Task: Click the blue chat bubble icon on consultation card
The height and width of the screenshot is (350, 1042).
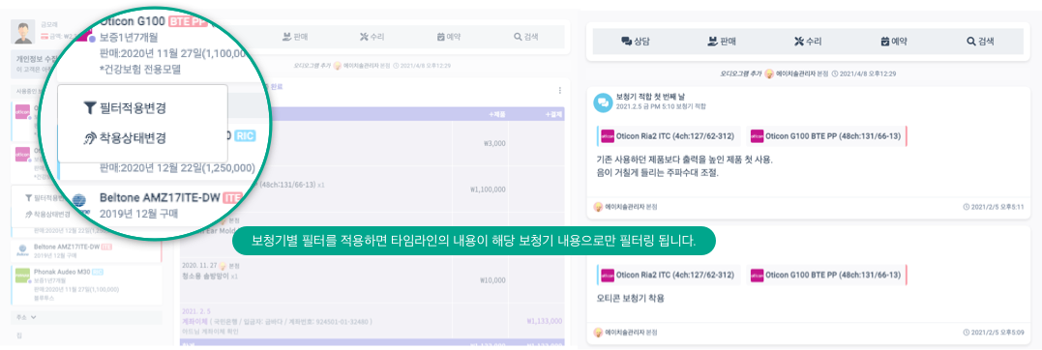Action: pos(603,102)
